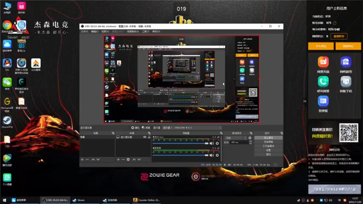This screenshot has width=363, height=204.
Task: Move the scene down with the down arrow
Action: 98,160
